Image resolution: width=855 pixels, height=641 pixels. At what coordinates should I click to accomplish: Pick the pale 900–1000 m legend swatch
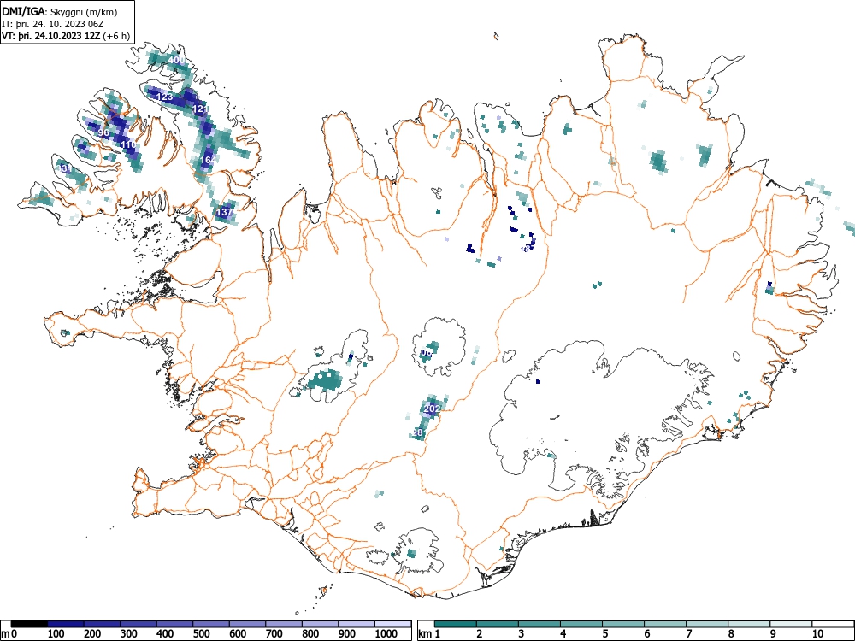(x=357, y=624)
